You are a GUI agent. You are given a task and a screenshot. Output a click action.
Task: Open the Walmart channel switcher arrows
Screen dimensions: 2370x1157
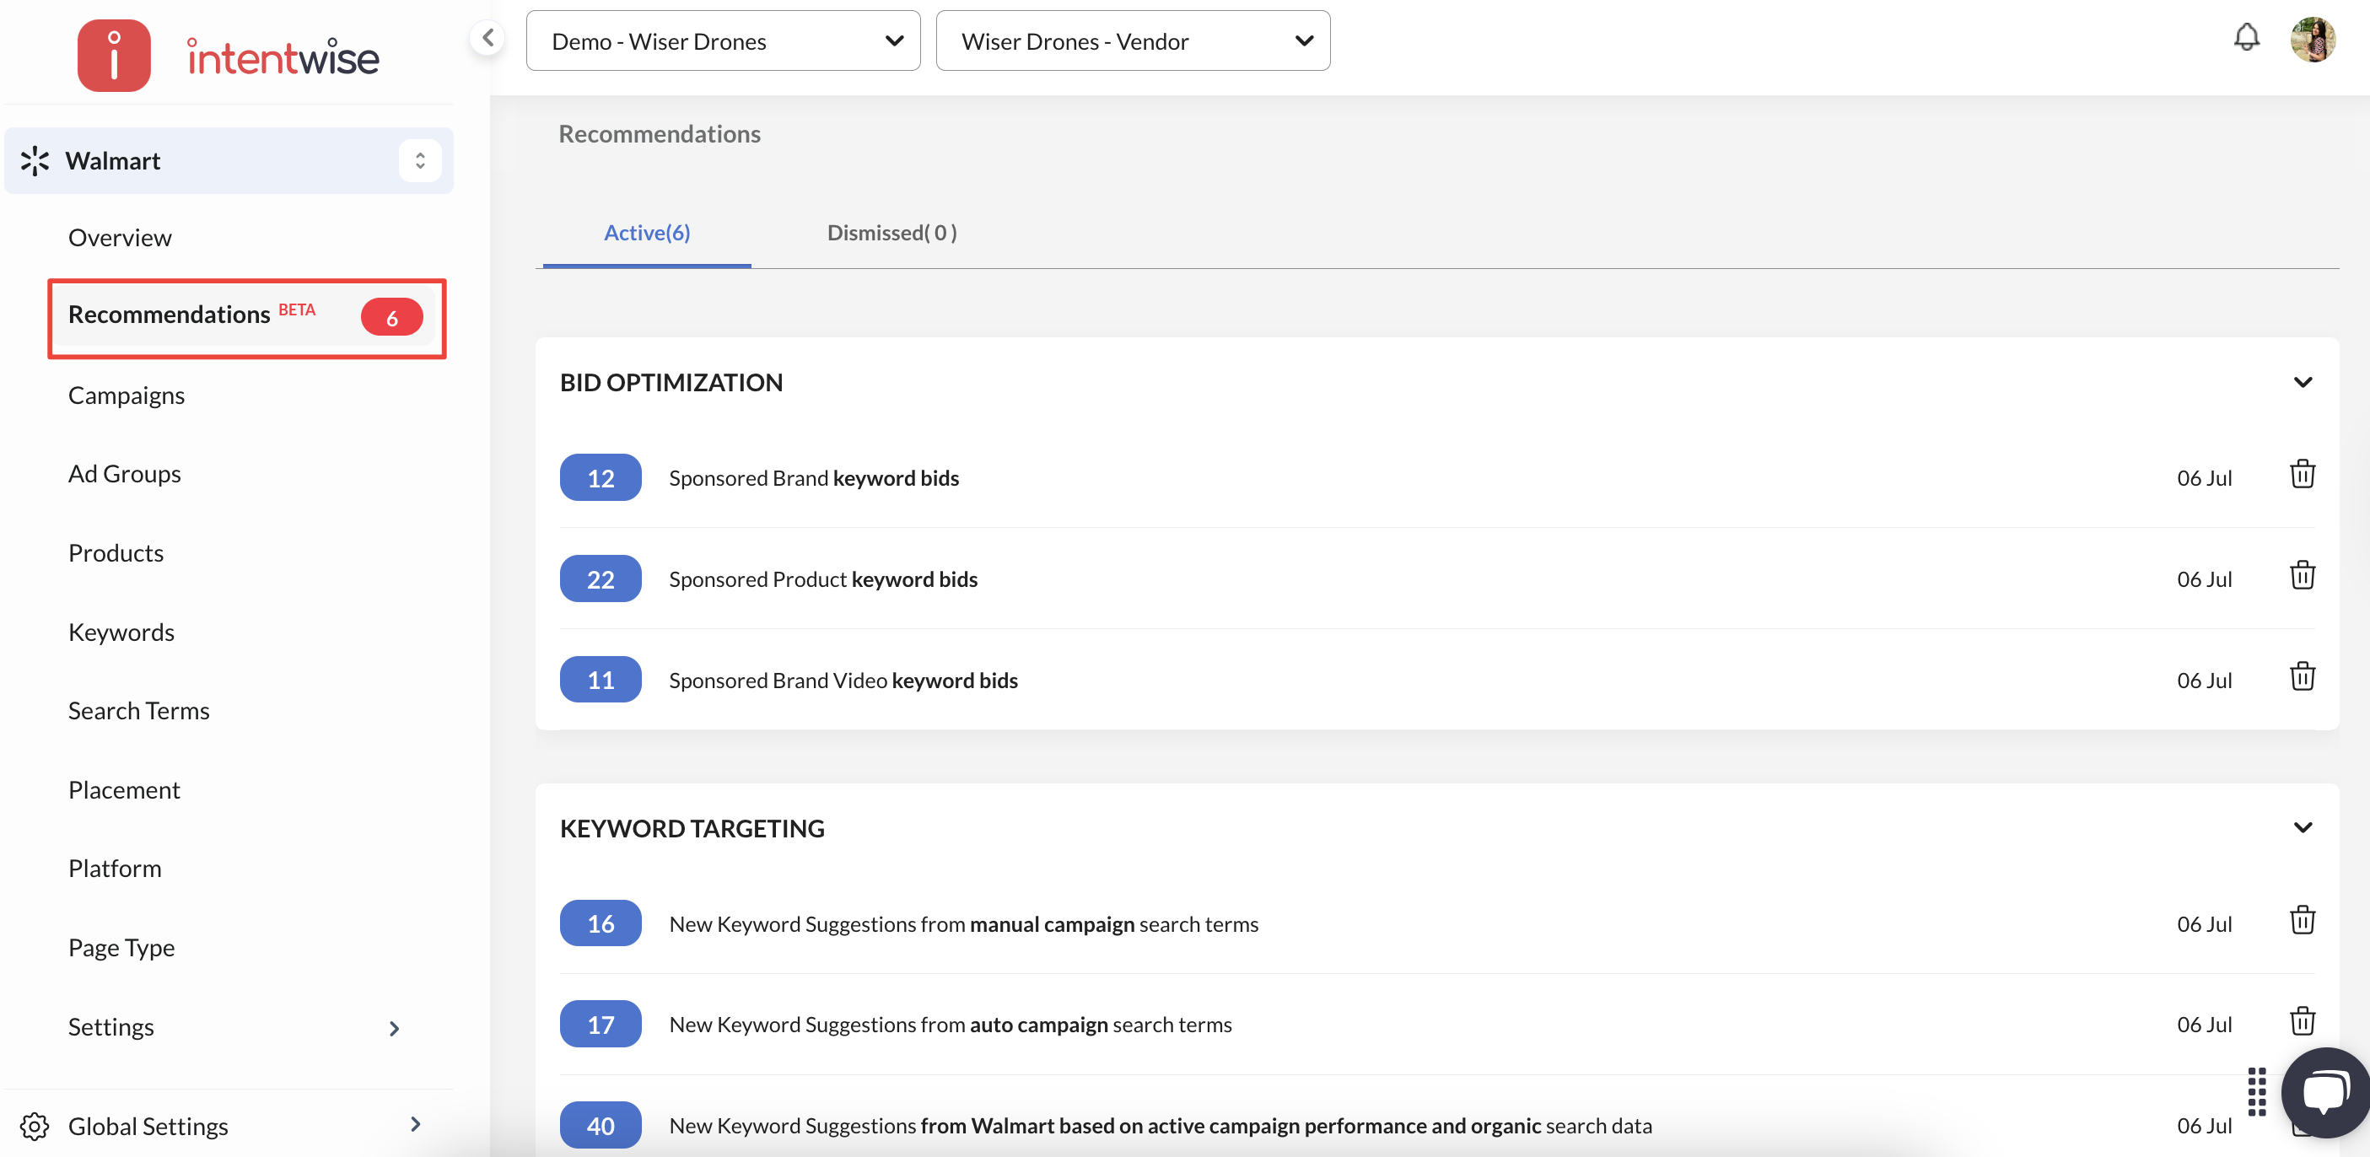coord(419,161)
